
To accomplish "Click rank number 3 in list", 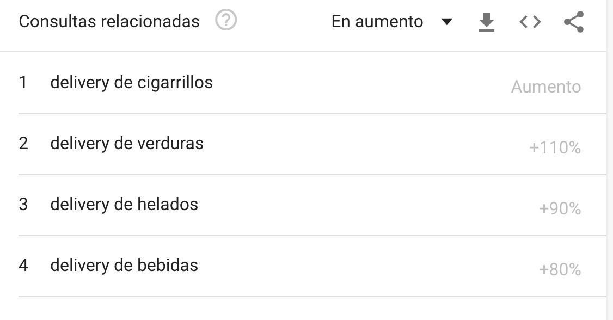I will [x=23, y=205].
